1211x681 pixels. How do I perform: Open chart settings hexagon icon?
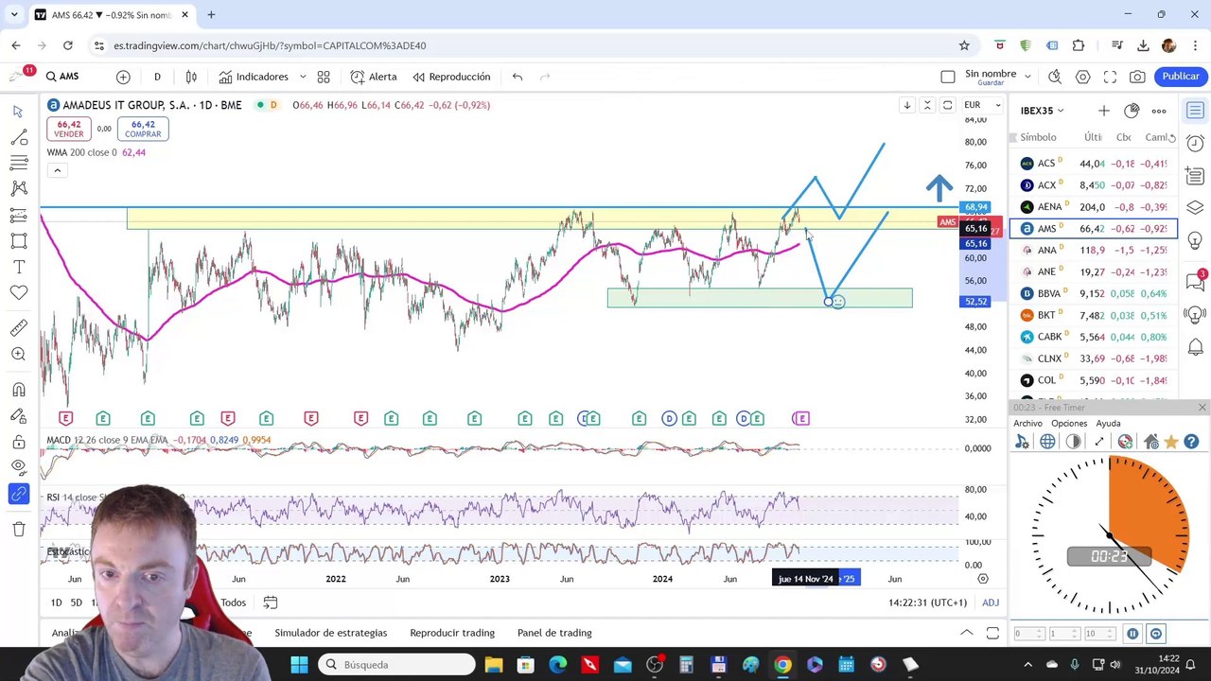(1083, 77)
